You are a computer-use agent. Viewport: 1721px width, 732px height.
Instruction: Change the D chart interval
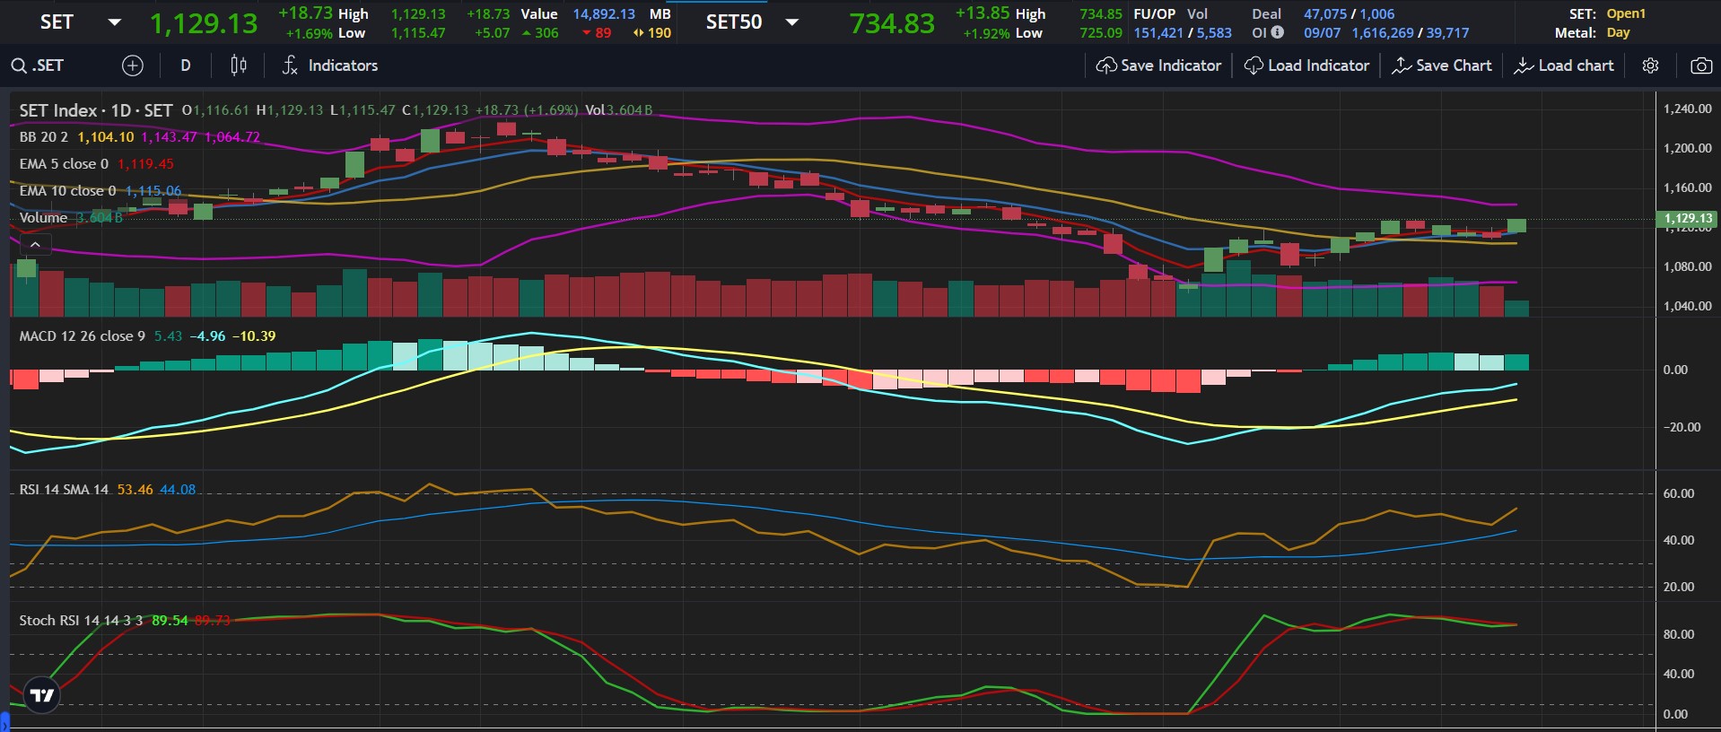pos(186,65)
